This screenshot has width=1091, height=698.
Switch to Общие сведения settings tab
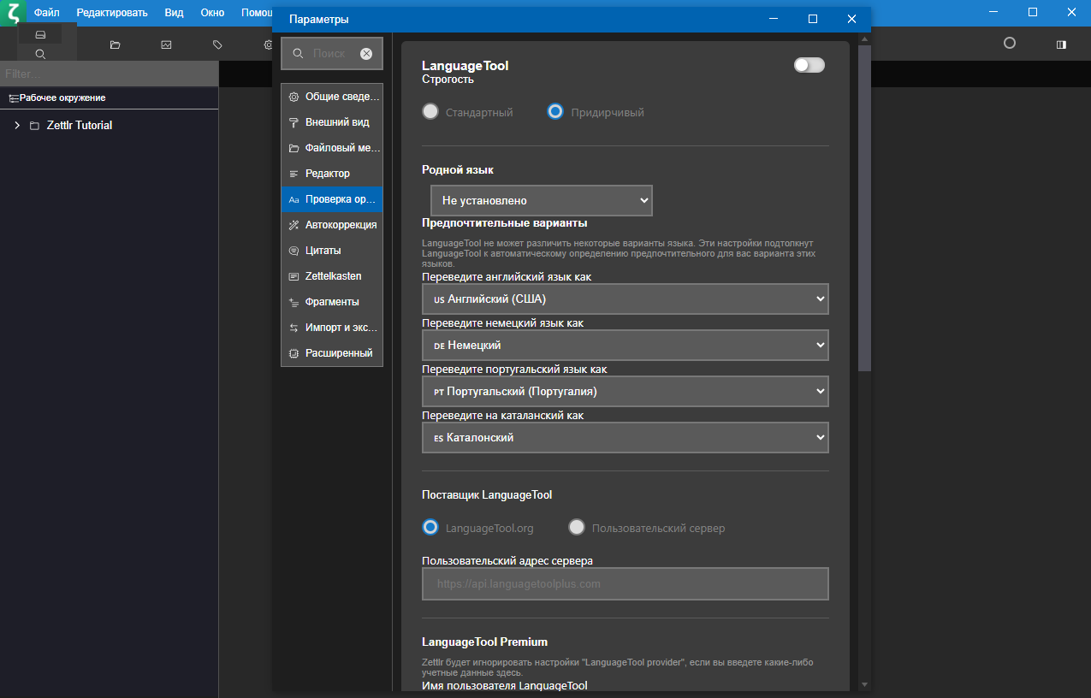pos(332,97)
